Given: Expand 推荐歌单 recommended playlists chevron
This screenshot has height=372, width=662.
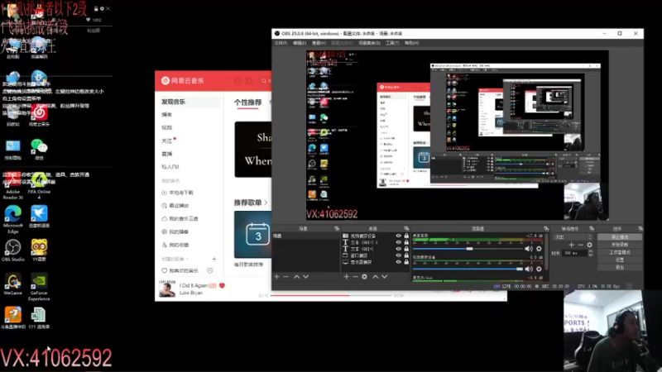Looking at the screenshot, I should click(x=266, y=203).
